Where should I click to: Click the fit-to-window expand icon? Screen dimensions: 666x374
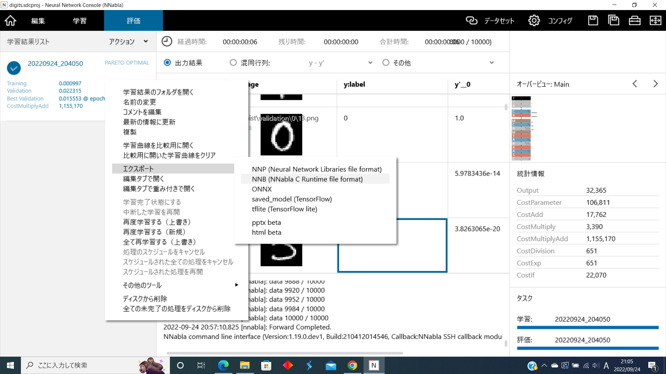tap(655, 21)
